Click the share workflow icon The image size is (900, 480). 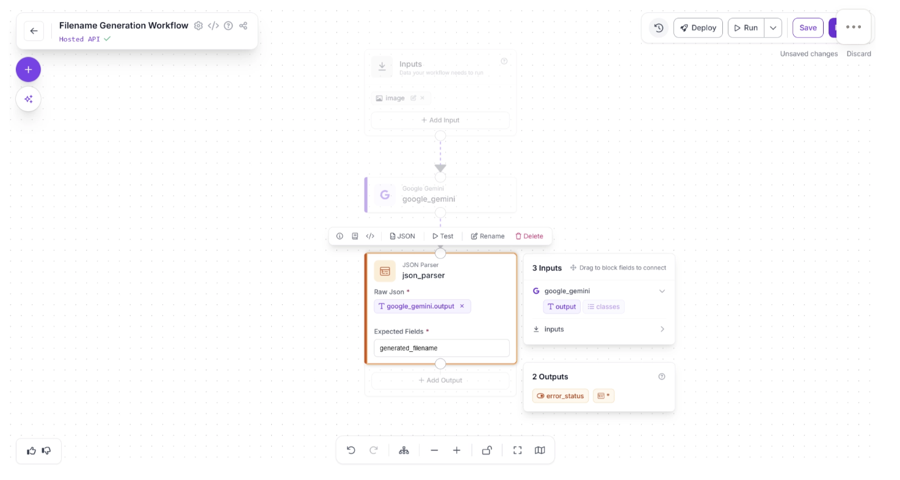point(243,26)
